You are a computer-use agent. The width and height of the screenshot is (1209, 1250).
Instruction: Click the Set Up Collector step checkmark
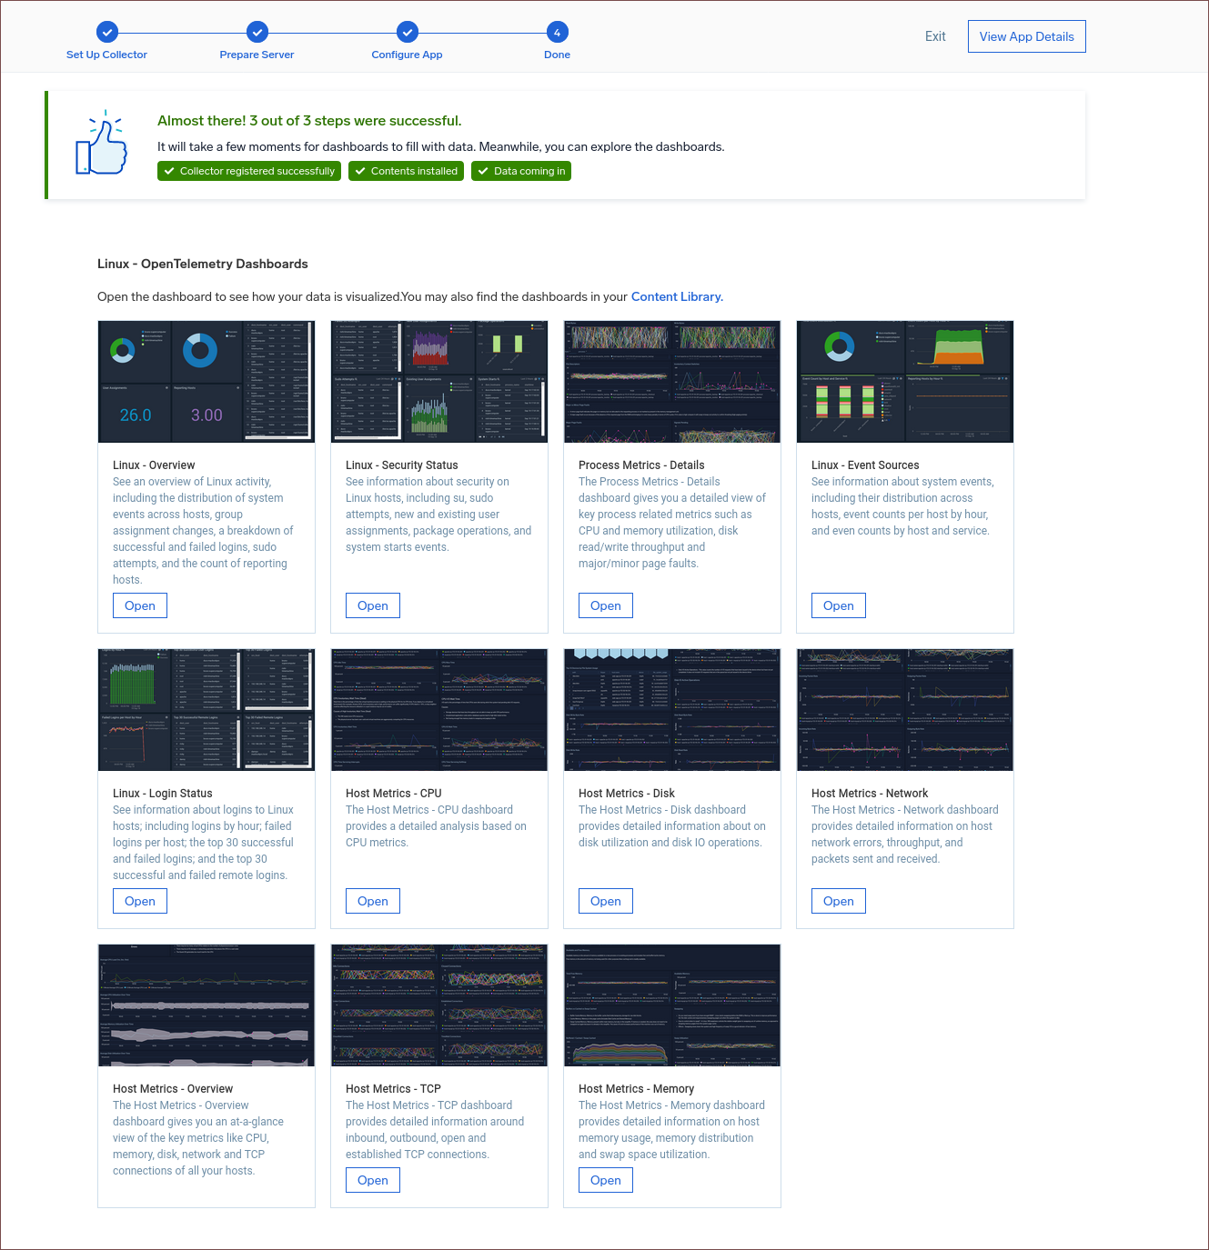[x=107, y=33]
